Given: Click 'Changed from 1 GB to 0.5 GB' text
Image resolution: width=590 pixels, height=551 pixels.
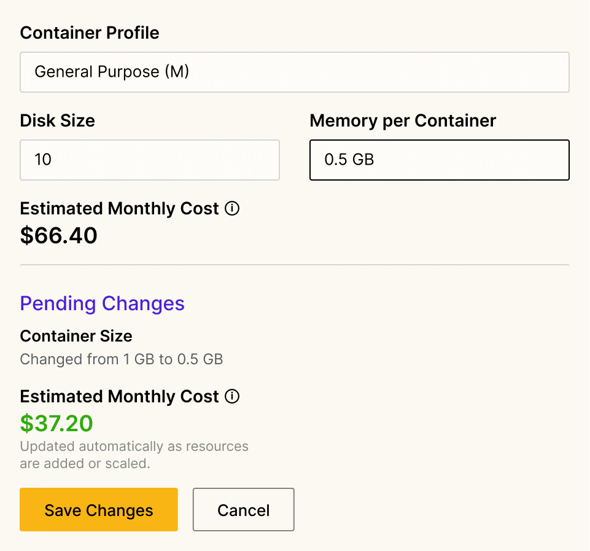Looking at the screenshot, I should 121,359.
